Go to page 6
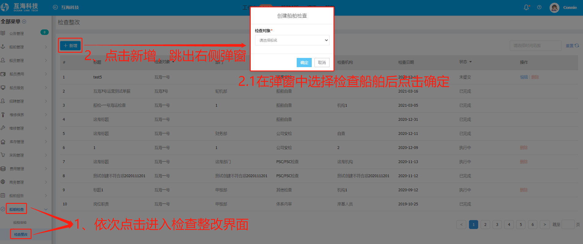 click(533, 224)
